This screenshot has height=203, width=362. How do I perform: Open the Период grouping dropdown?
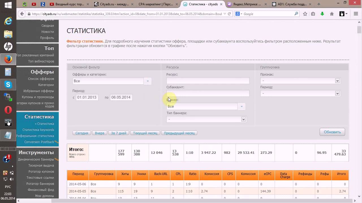pos(300,93)
